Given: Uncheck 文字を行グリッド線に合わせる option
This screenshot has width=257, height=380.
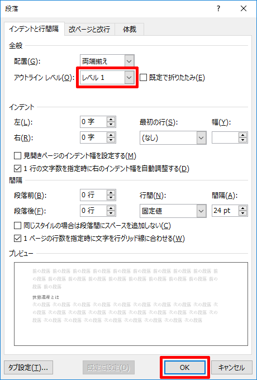Looking at the screenshot, I should [17, 239].
